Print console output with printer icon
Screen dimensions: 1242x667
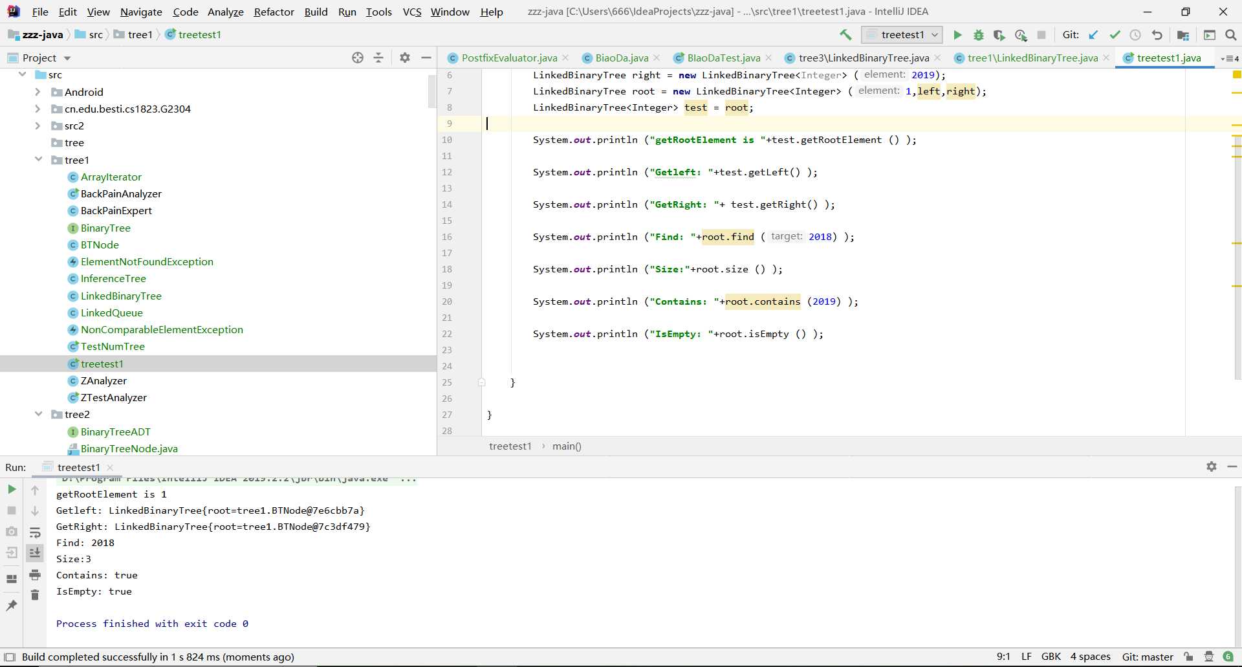tap(35, 574)
